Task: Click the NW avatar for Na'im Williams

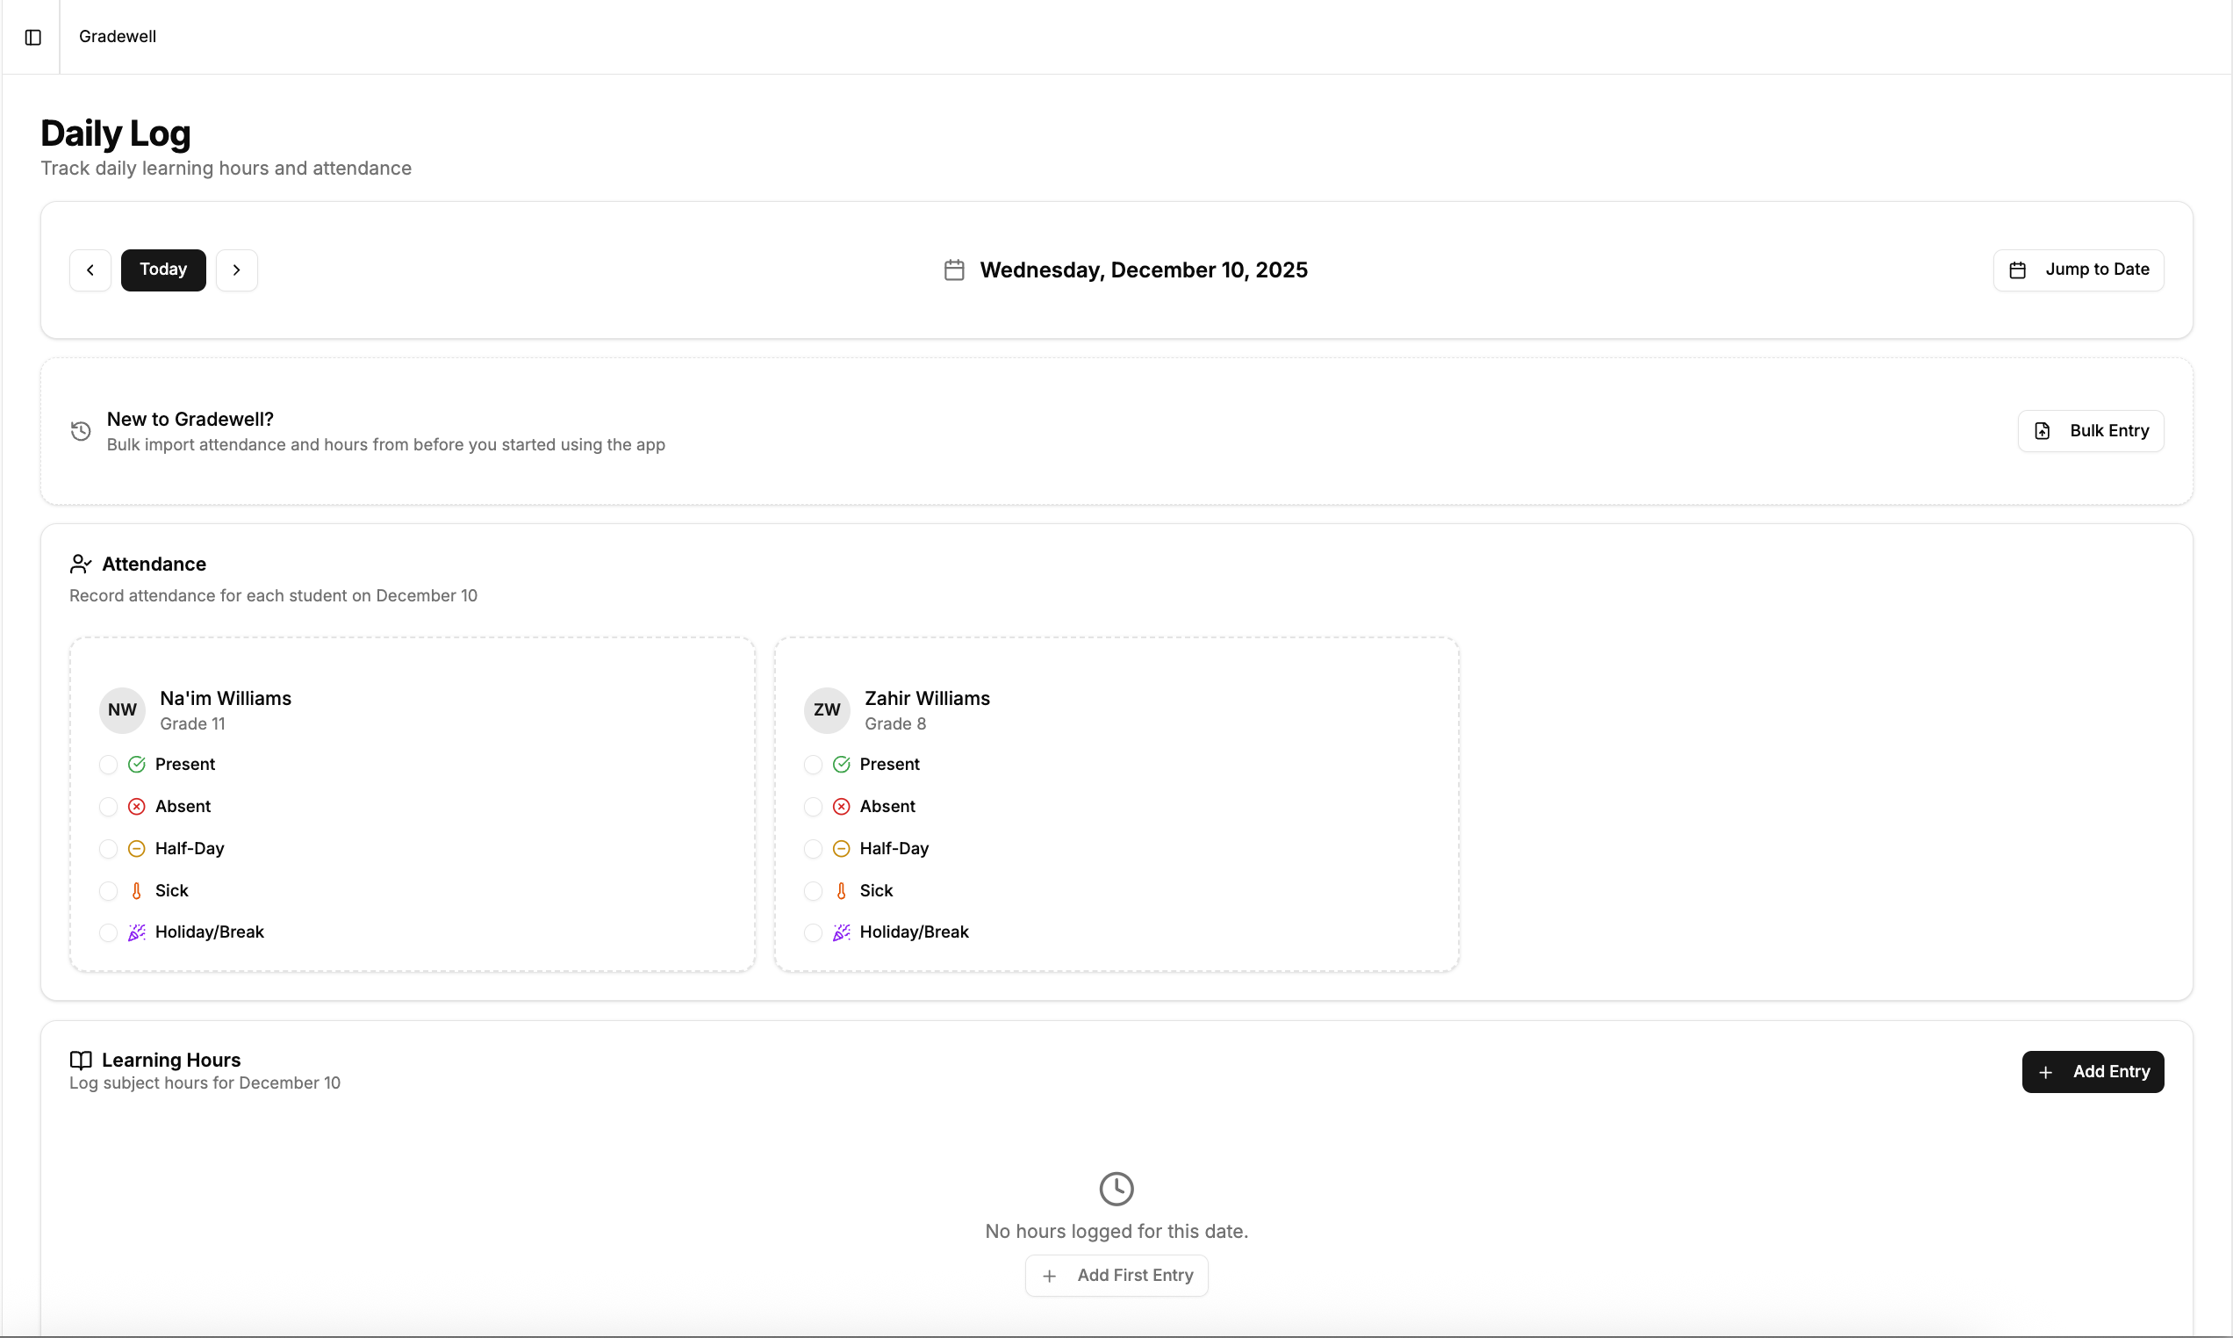Action: coord(122,709)
